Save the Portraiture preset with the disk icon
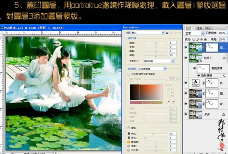 [x=167, y=33]
